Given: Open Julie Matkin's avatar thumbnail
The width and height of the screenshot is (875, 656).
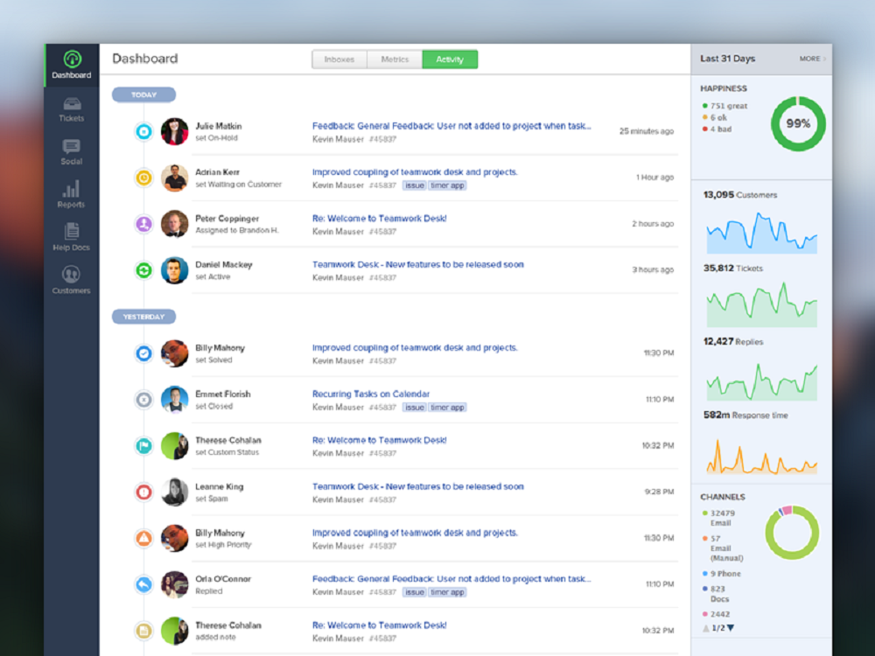Looking at the screenshot, I should 174,131.
